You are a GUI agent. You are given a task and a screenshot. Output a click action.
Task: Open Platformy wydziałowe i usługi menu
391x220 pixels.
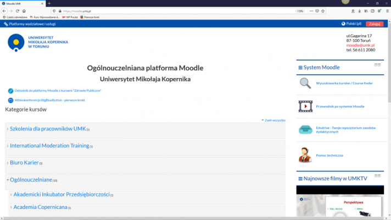[x=30, y=24]
